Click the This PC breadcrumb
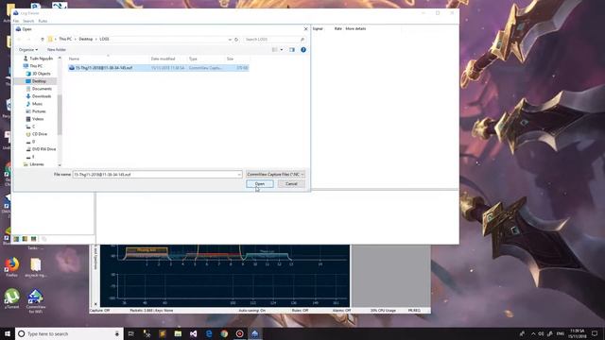605x340 pixels. 65,39
